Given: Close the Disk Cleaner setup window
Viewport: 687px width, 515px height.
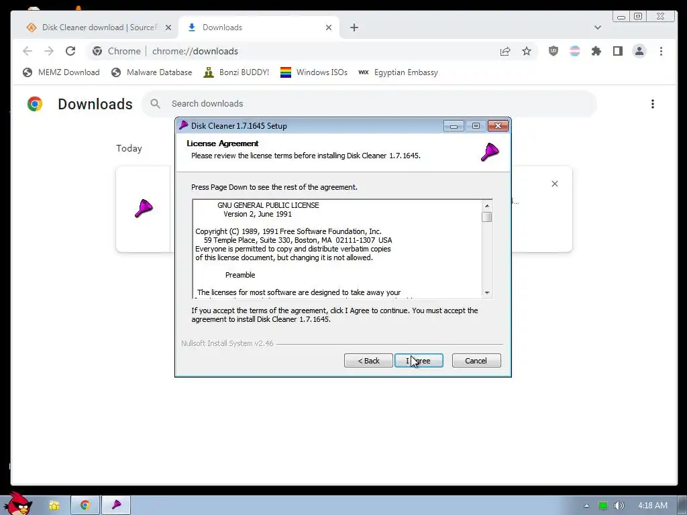Looking at the screenshot, I should pyautogui.click(x=498, y=125).
